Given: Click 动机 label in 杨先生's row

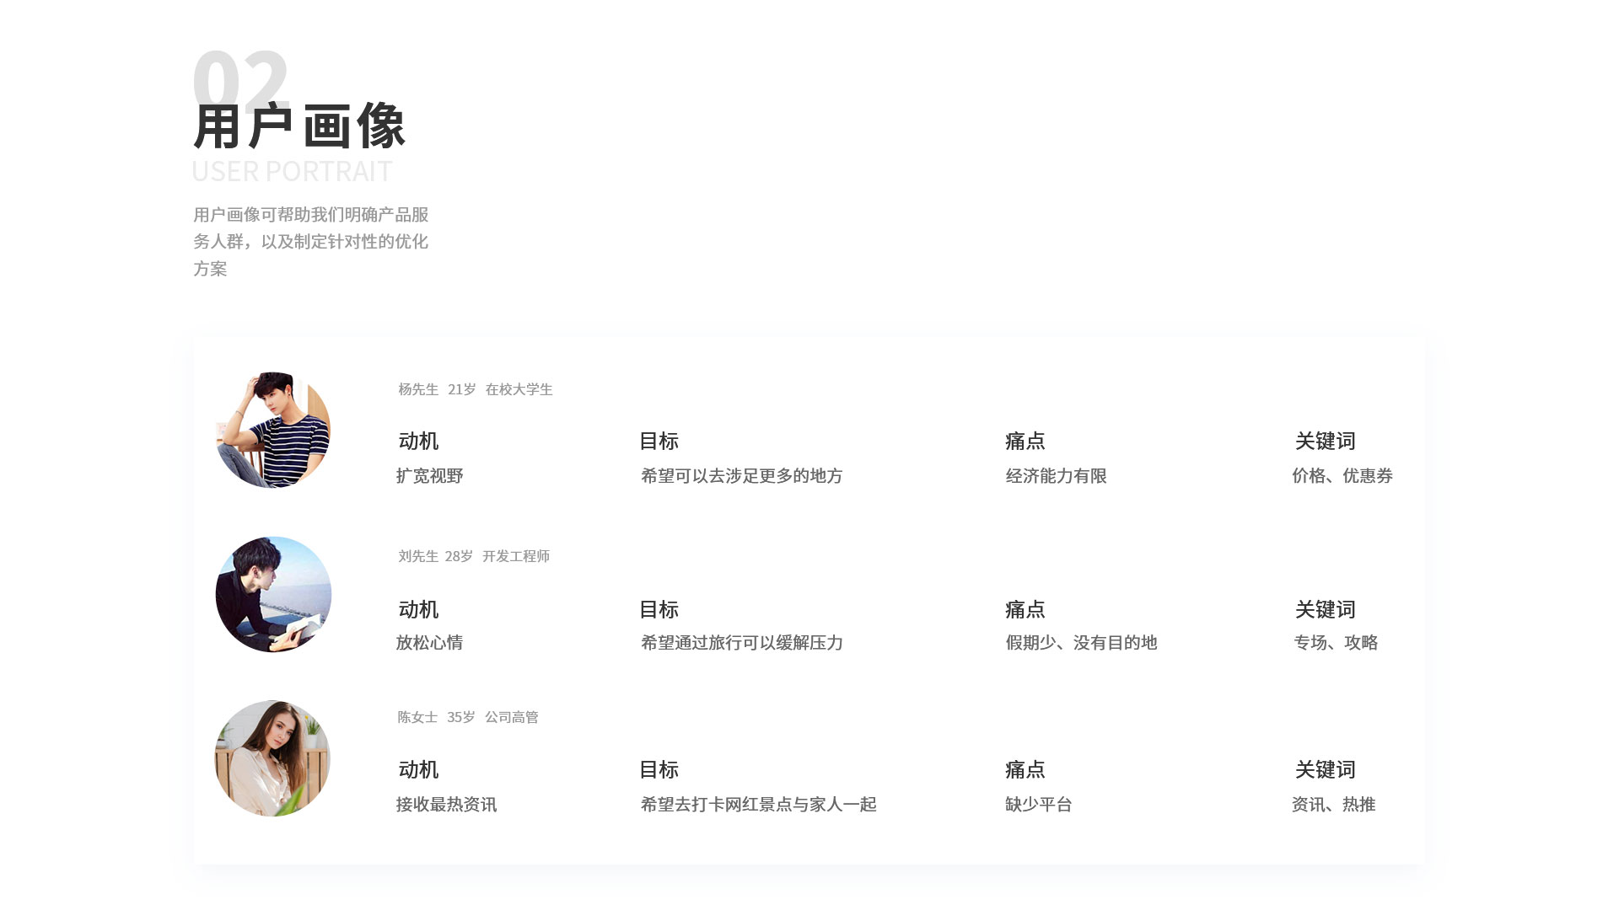Looking at the screenshot, I should click(418, 441).
